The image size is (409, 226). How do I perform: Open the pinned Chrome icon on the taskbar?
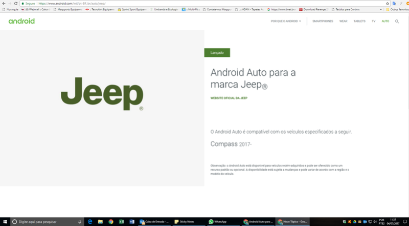(111, 222)
